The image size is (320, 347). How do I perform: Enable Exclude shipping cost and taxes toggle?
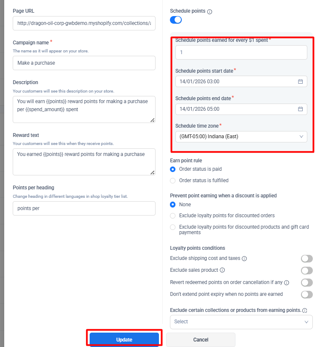306,259
